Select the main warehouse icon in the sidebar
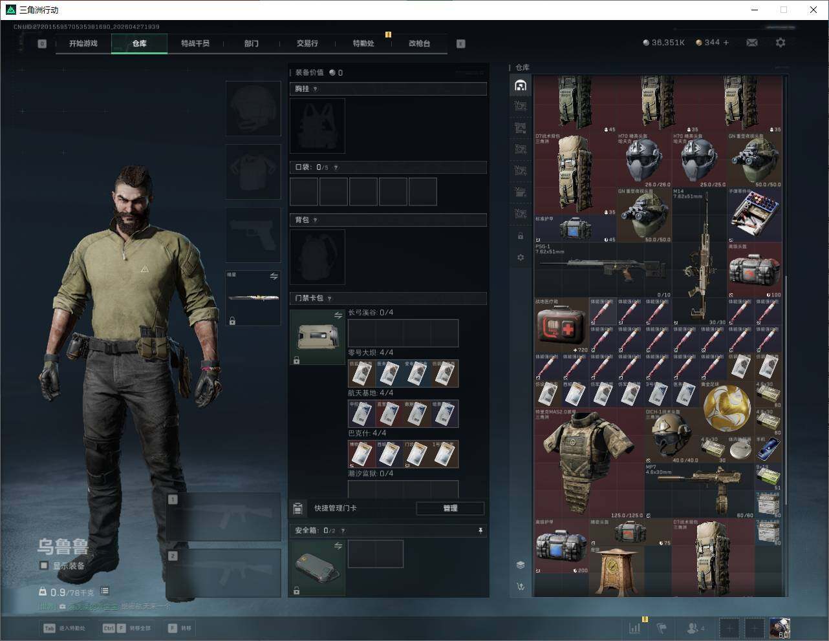This screenshot has width=829, height=641. coord(521,85)
